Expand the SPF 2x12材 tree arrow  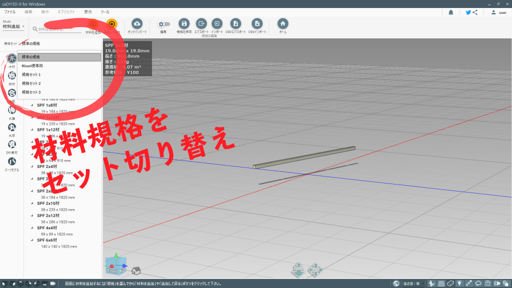pos(32,215)
